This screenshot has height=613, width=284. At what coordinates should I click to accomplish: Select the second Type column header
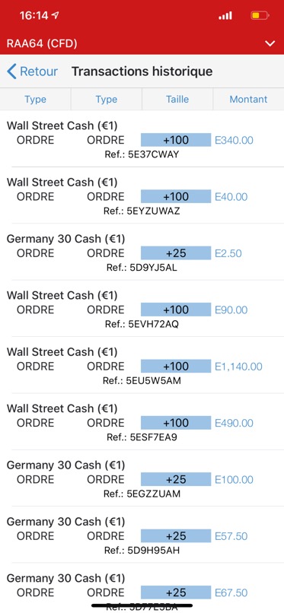(x=107, y=100)
